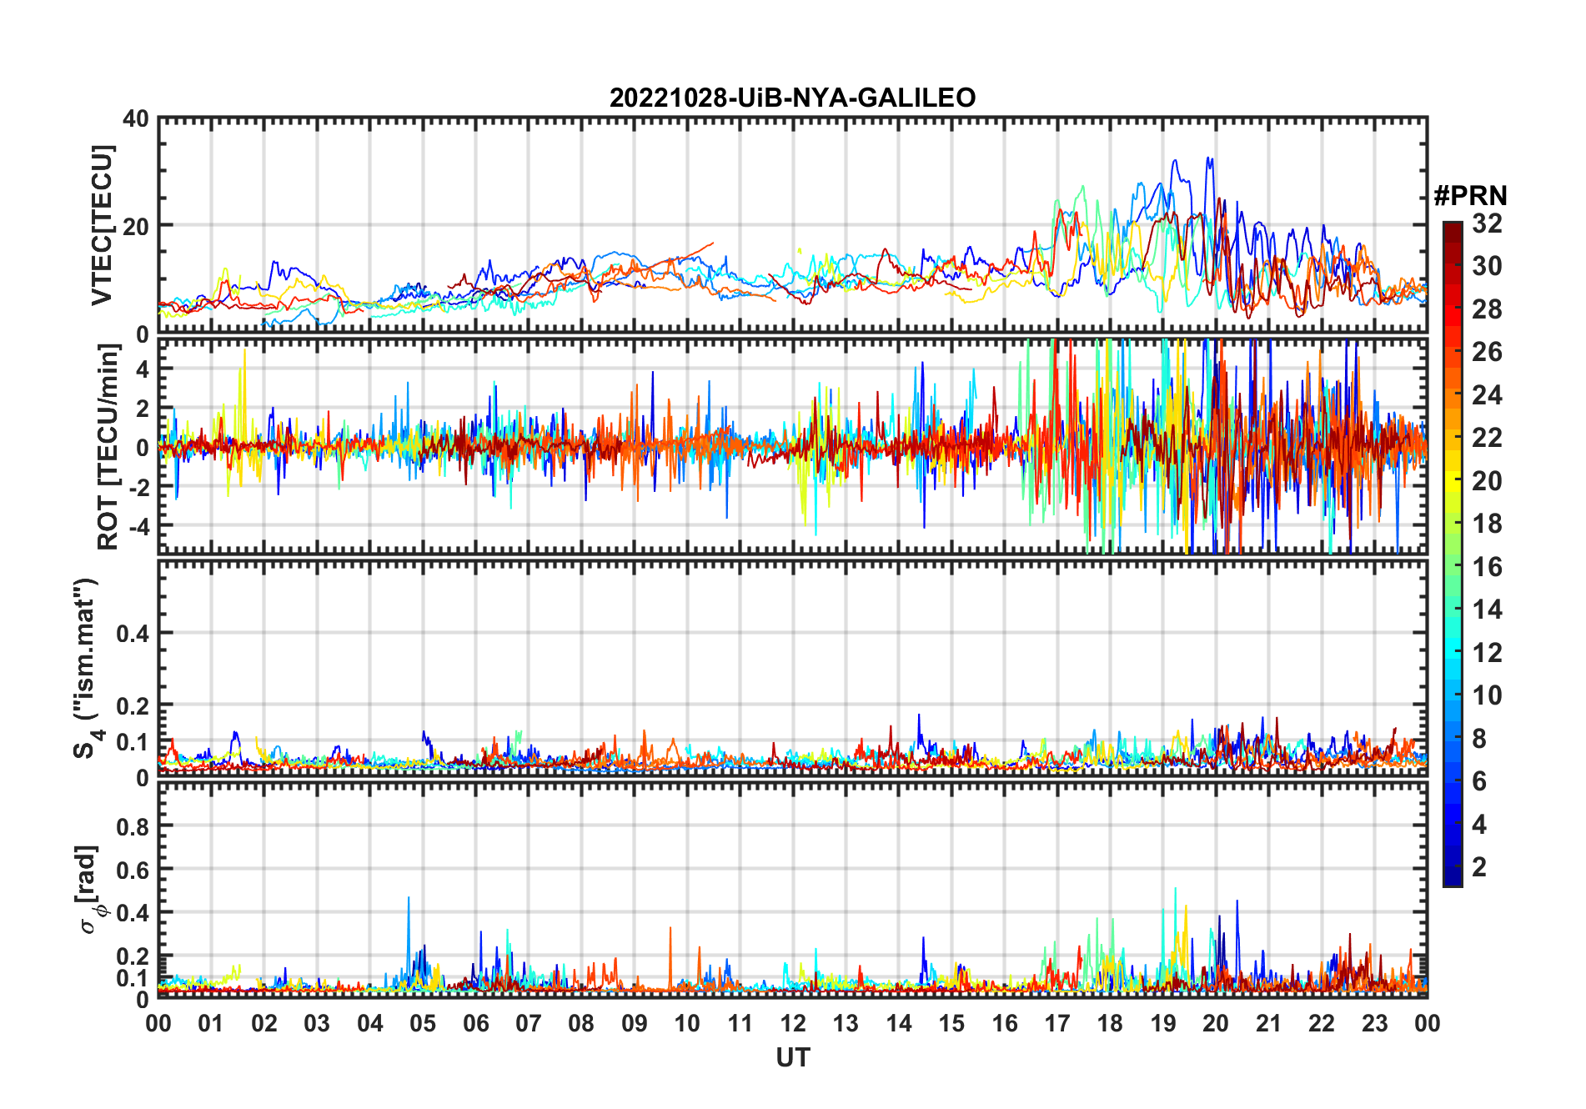The width and height of the screenshot is (1586, 1109).
Task: Select the 23 hour tick on UT axis
Action: coord(1374,1023)
